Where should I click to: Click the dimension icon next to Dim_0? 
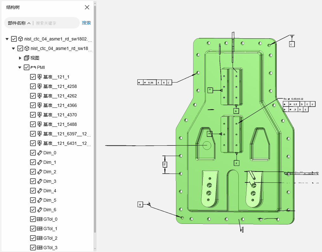40,153
